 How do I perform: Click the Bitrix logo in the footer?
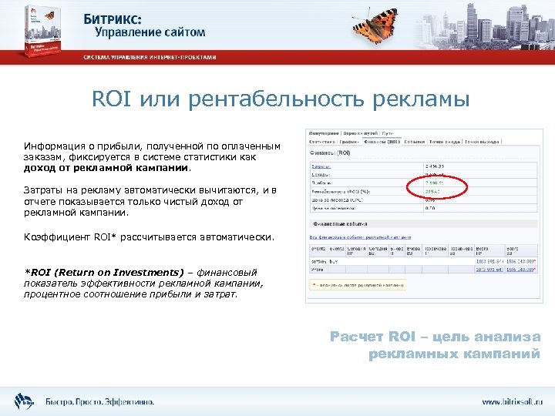click(24, 401)
